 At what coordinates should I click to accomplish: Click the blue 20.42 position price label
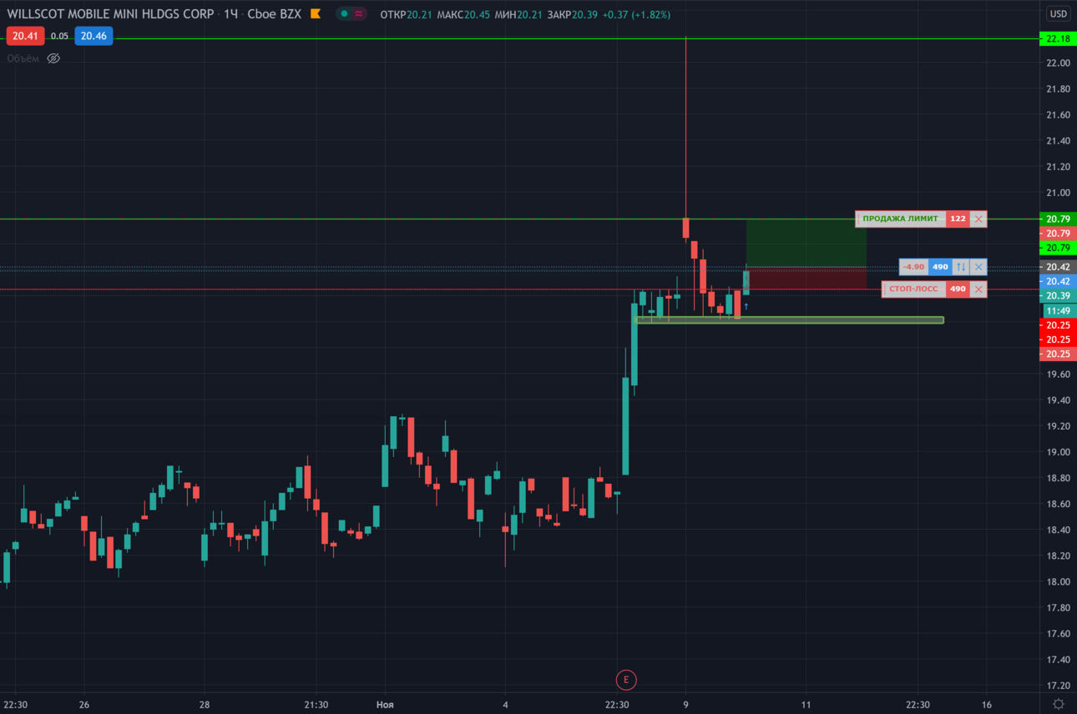pyautogui.click(x=1058, y=281)
